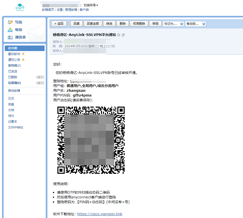The height and width of the screenshot is (218, 243).
Task: Click the 回复全部 reply all button
Action: 93,24
